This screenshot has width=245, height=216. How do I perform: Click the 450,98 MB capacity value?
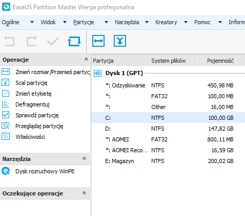pyautogui.click(x=220, y=85)
